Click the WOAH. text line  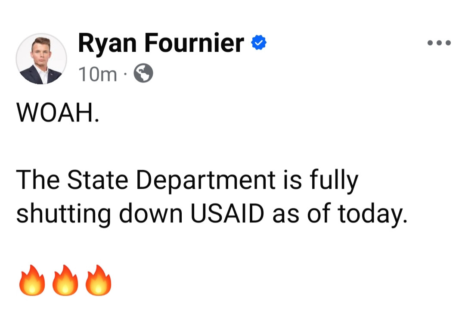click(x=58, y=113)
